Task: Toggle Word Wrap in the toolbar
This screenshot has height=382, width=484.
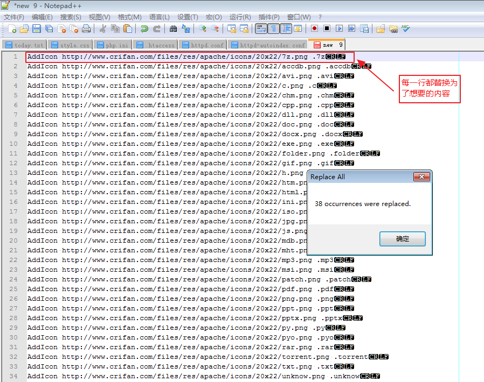Action: pyautogui.click(x=260, y=29)
